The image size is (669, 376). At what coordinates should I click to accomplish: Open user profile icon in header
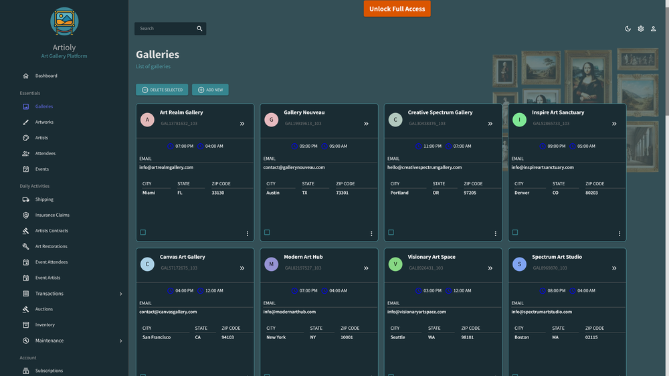click(653, 29)
